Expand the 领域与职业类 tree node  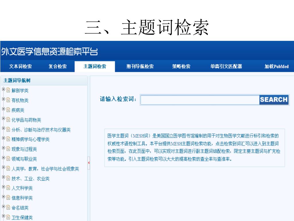[x=3, y=158]
